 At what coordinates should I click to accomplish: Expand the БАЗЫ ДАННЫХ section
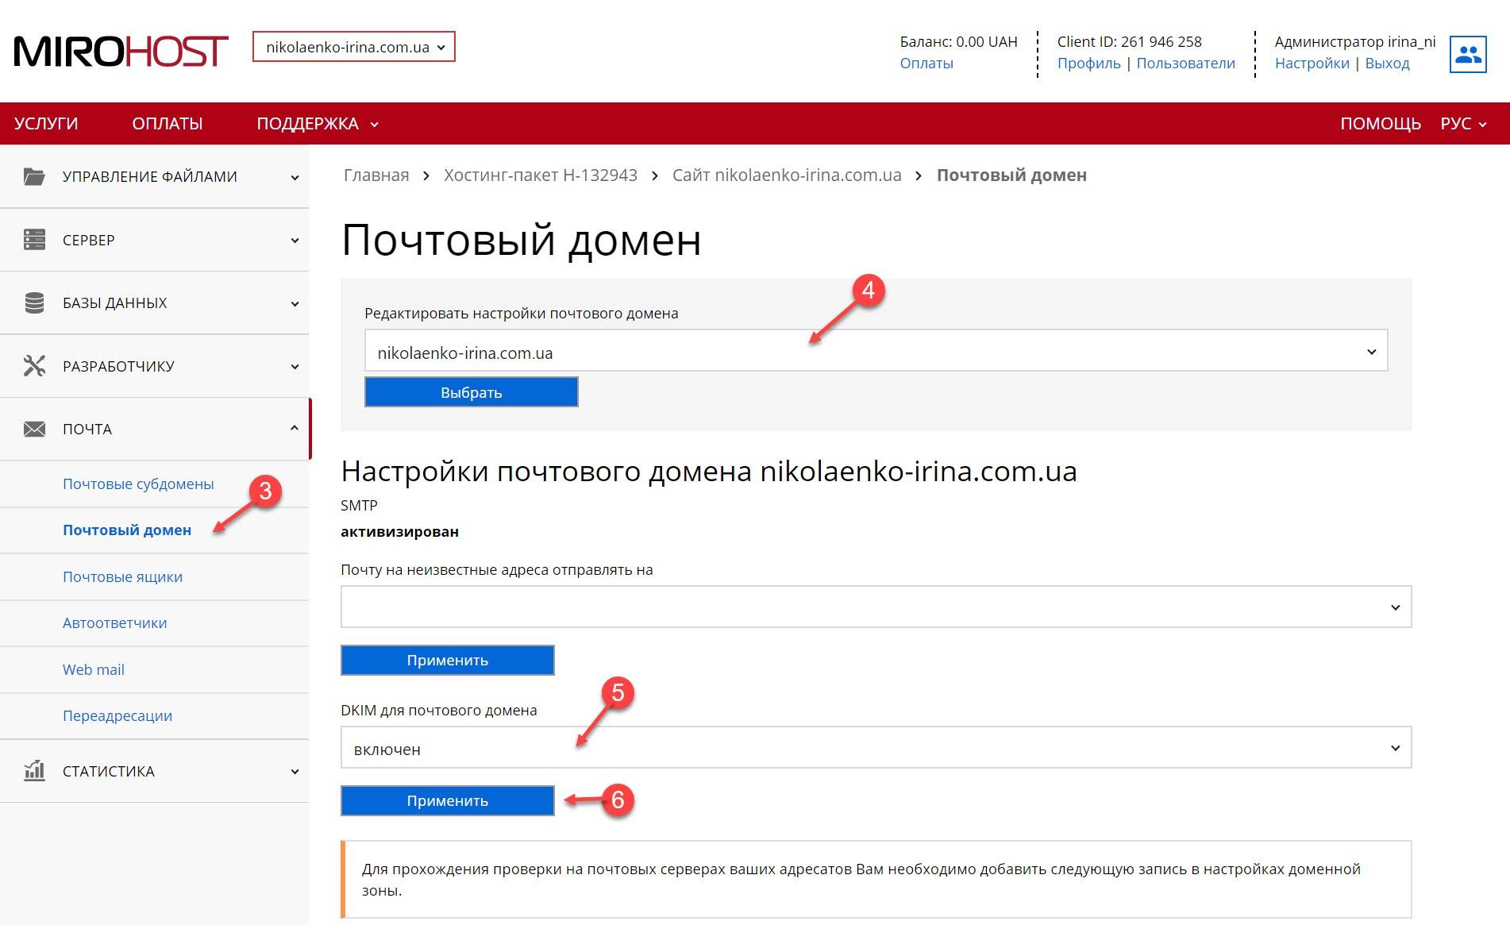click(155, 303)
